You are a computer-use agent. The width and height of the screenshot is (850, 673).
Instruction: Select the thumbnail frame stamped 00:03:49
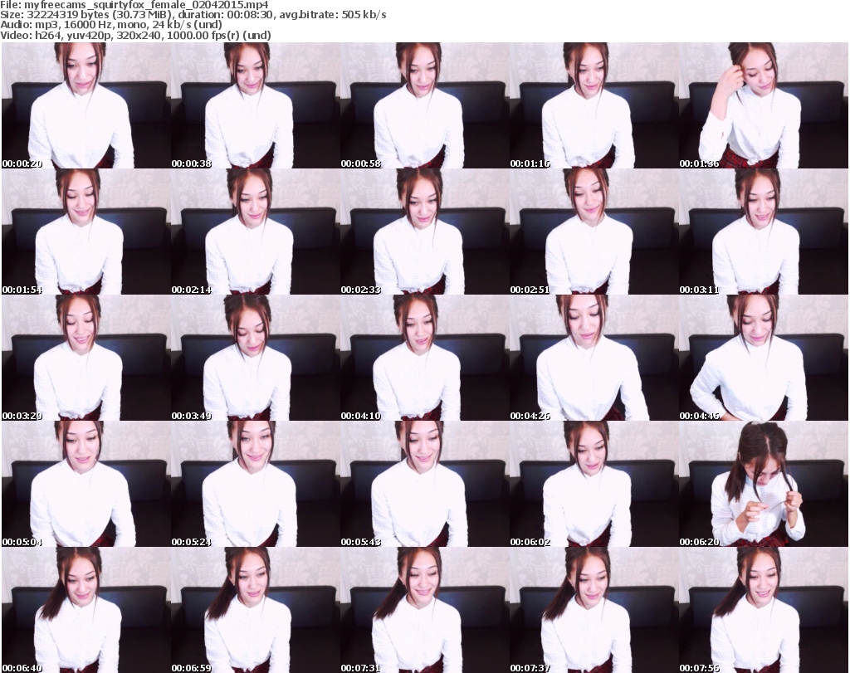pos(256,358)
